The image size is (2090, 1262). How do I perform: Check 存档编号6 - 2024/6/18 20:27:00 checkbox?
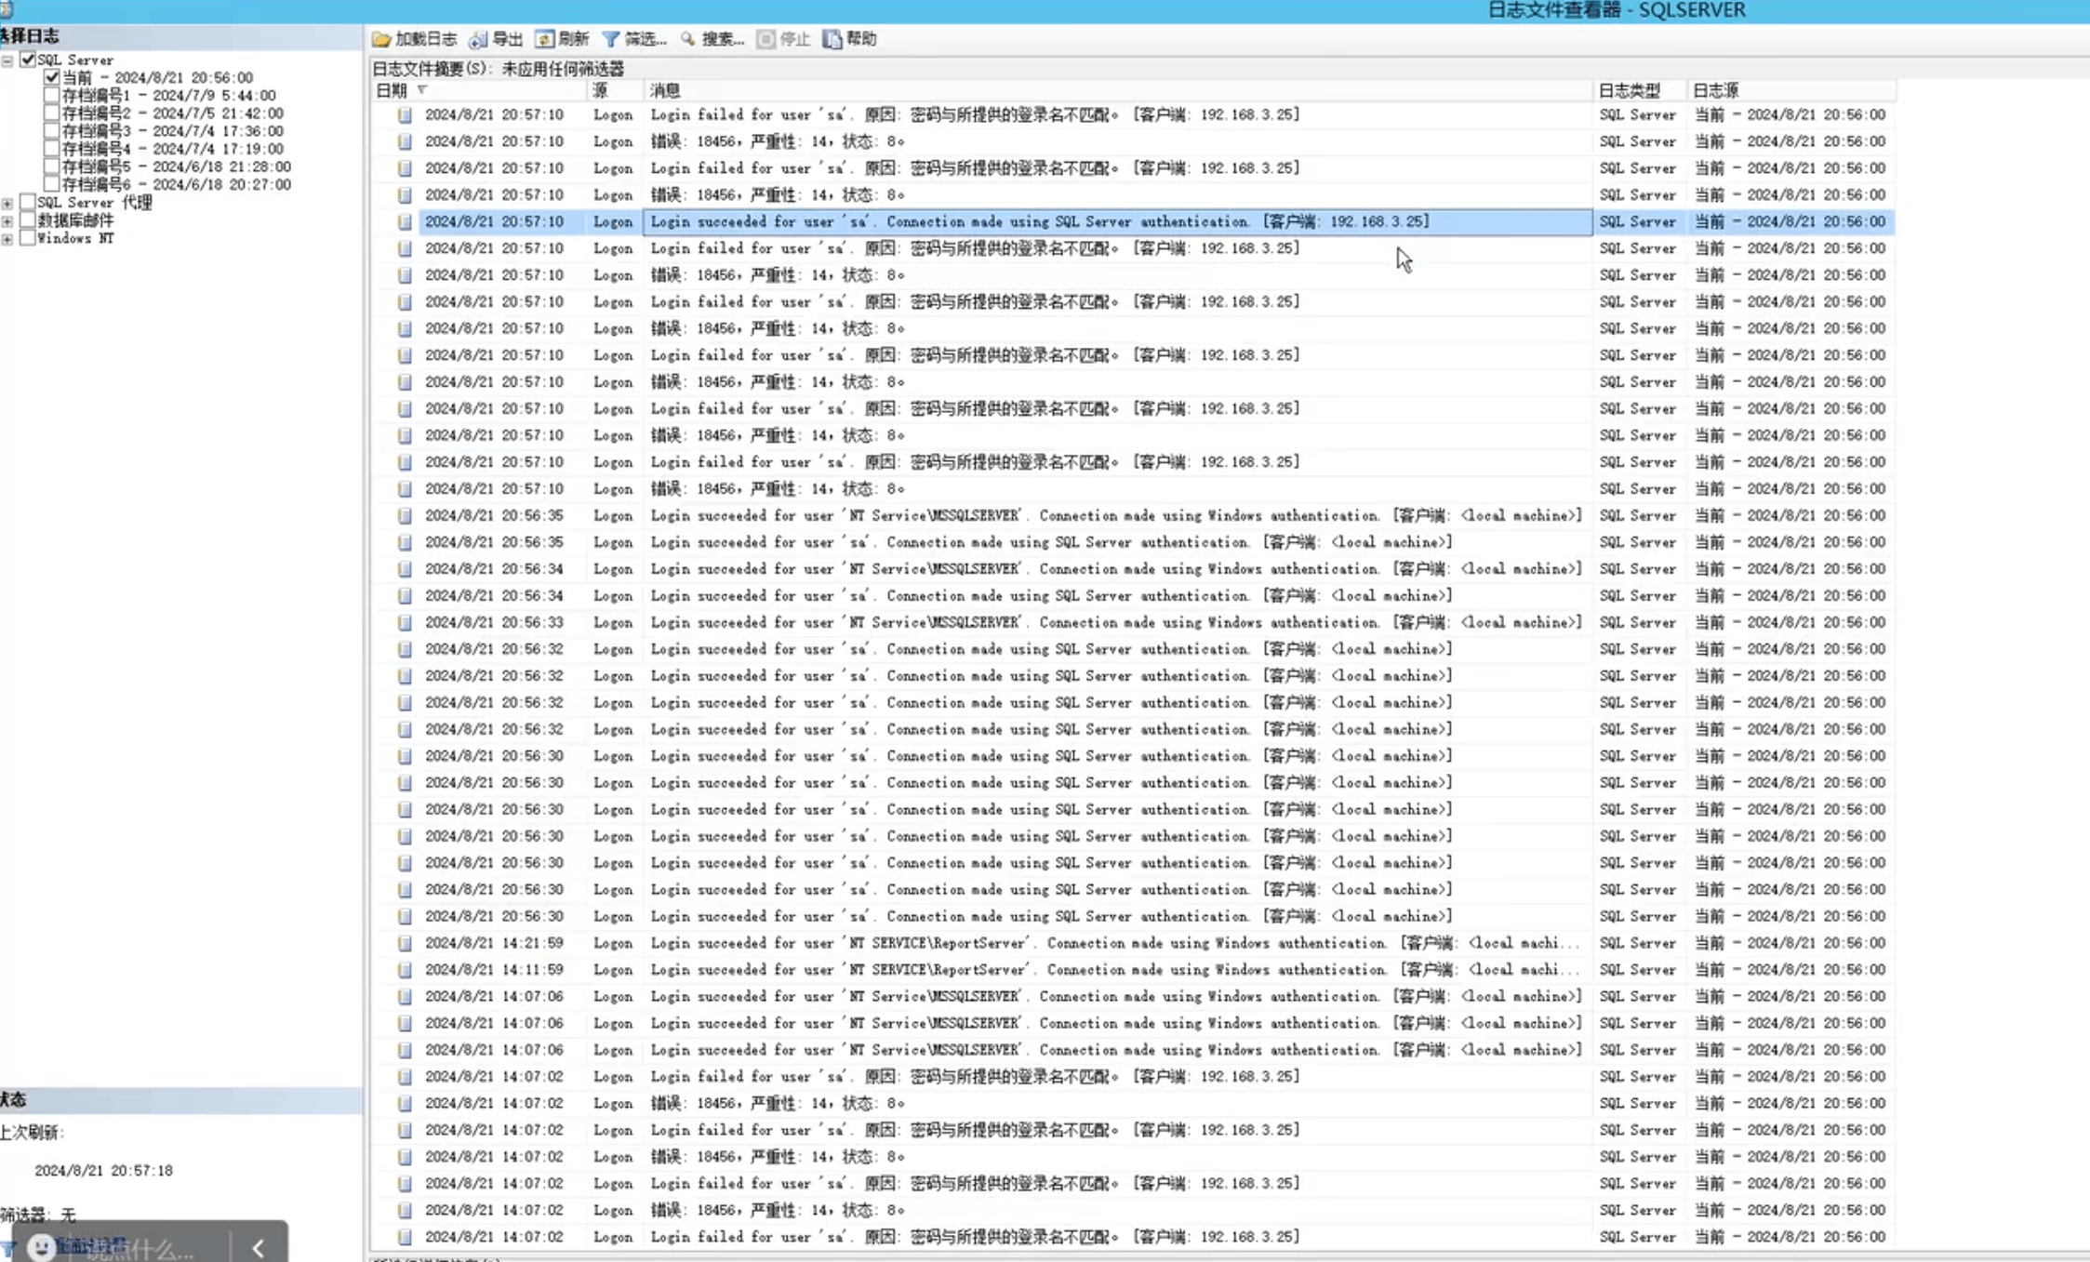point(52,184)
